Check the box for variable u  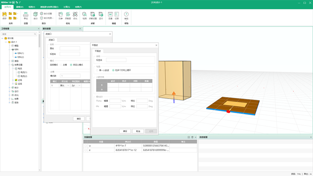pyautogui.click(x=86, y=145)
